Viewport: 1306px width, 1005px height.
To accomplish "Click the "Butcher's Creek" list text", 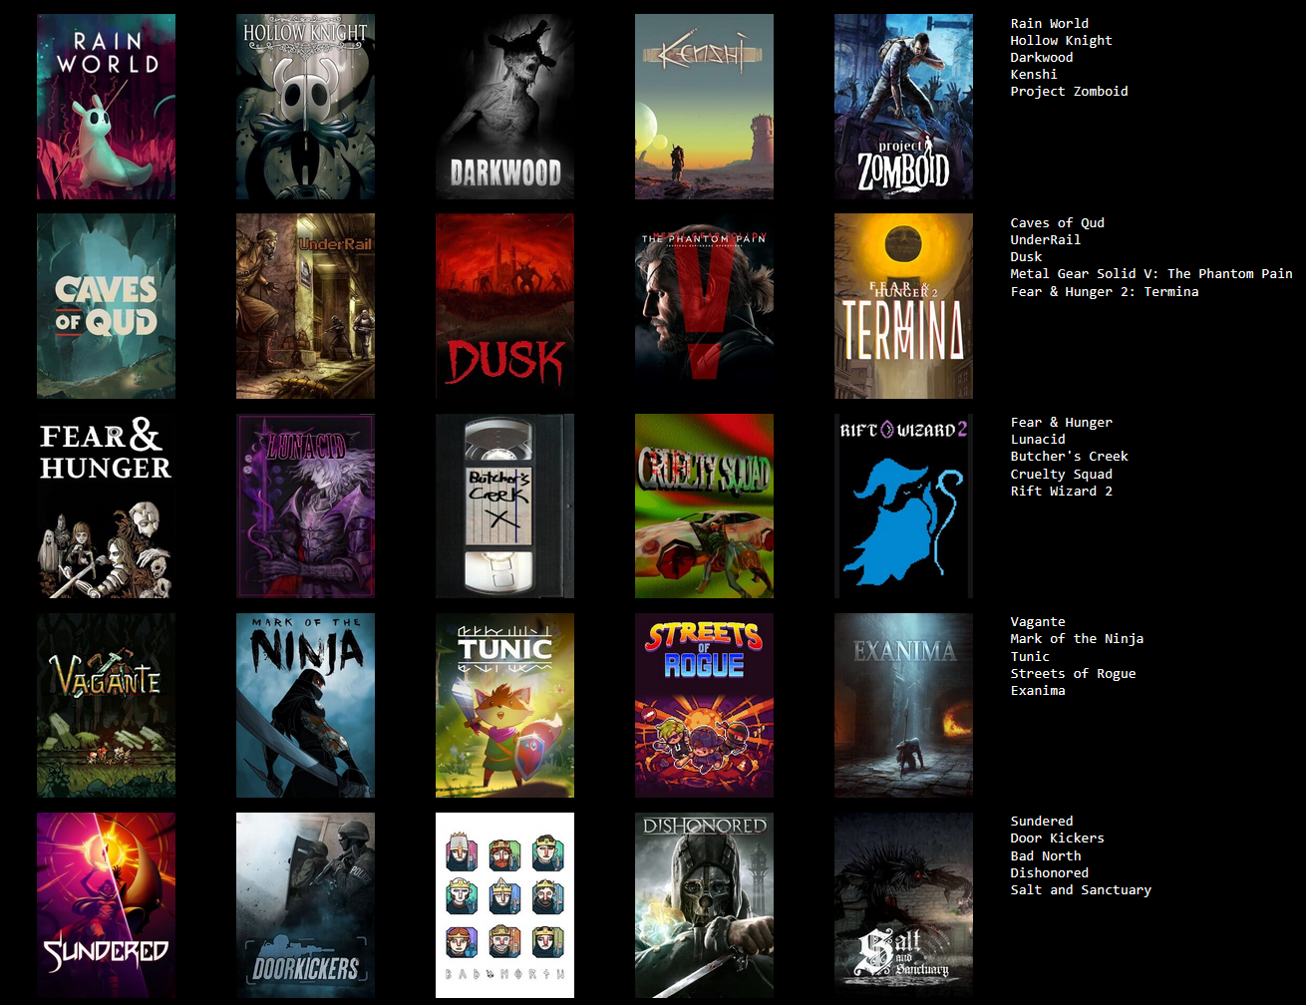I will 1070,456.
